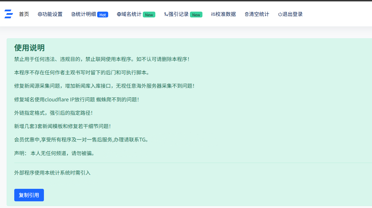
Task: Open 强引记录 from the navigation bar
Action: pyautogui.click(x=179, y=14)
